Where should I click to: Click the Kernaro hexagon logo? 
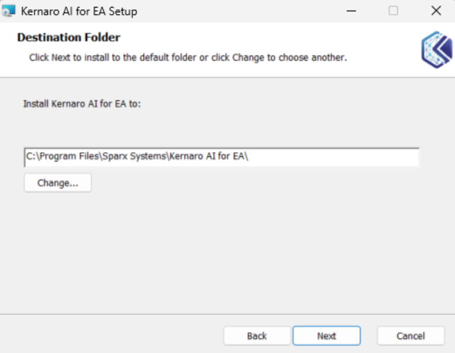pyautogui.click(x=436, y=50)
